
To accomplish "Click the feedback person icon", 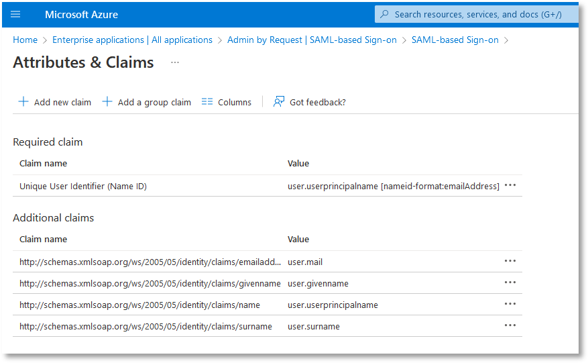I will 279,102.
